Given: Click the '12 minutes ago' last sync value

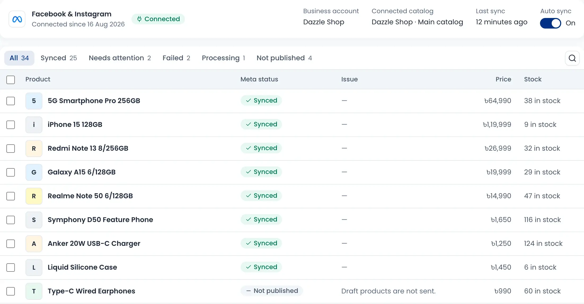Looking at the screenshot, I should 502,22.
